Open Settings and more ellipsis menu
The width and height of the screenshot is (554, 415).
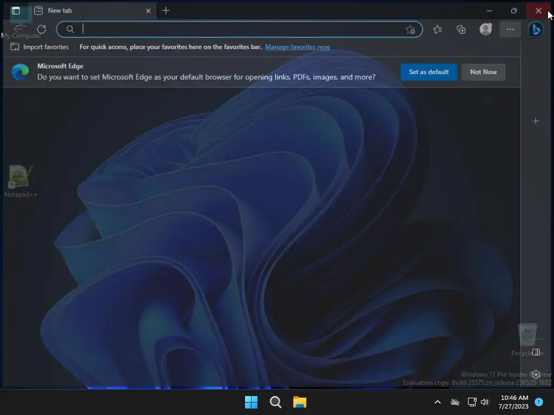(x=510, y=29)
